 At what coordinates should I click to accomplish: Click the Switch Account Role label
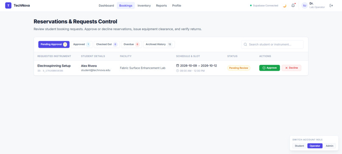click(x=307, y=140)
